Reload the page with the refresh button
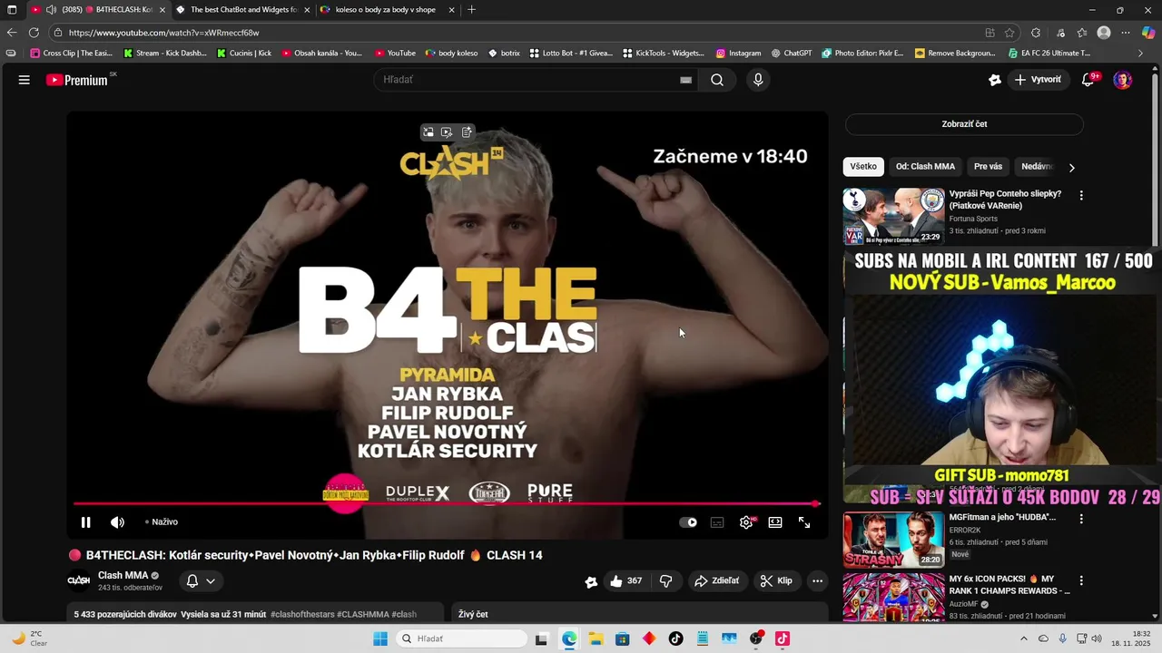Screen dimensions: 1162x653 [34, 33]
